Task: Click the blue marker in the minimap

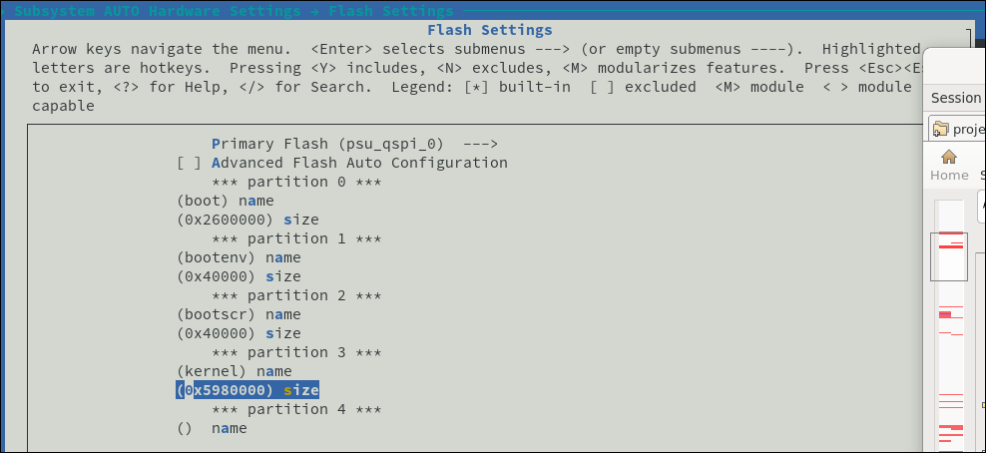Action: pos(944,314)
